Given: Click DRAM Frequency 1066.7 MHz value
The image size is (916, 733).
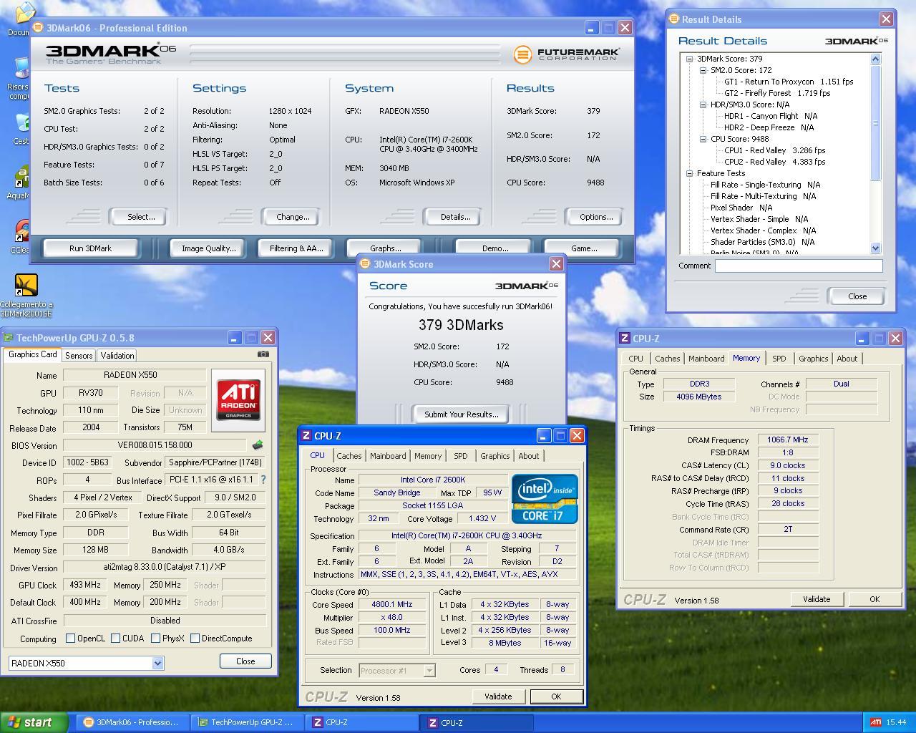Looking at the screenshot, I should 787,440.
